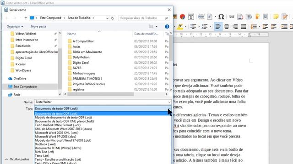Insert a text box in Writer toolbar
Screen dimensions: 293x164
pos(191,17)
